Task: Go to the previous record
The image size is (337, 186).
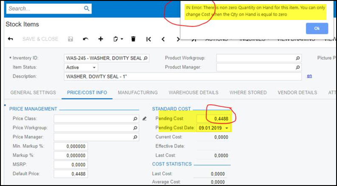Action: pos(163,39)
